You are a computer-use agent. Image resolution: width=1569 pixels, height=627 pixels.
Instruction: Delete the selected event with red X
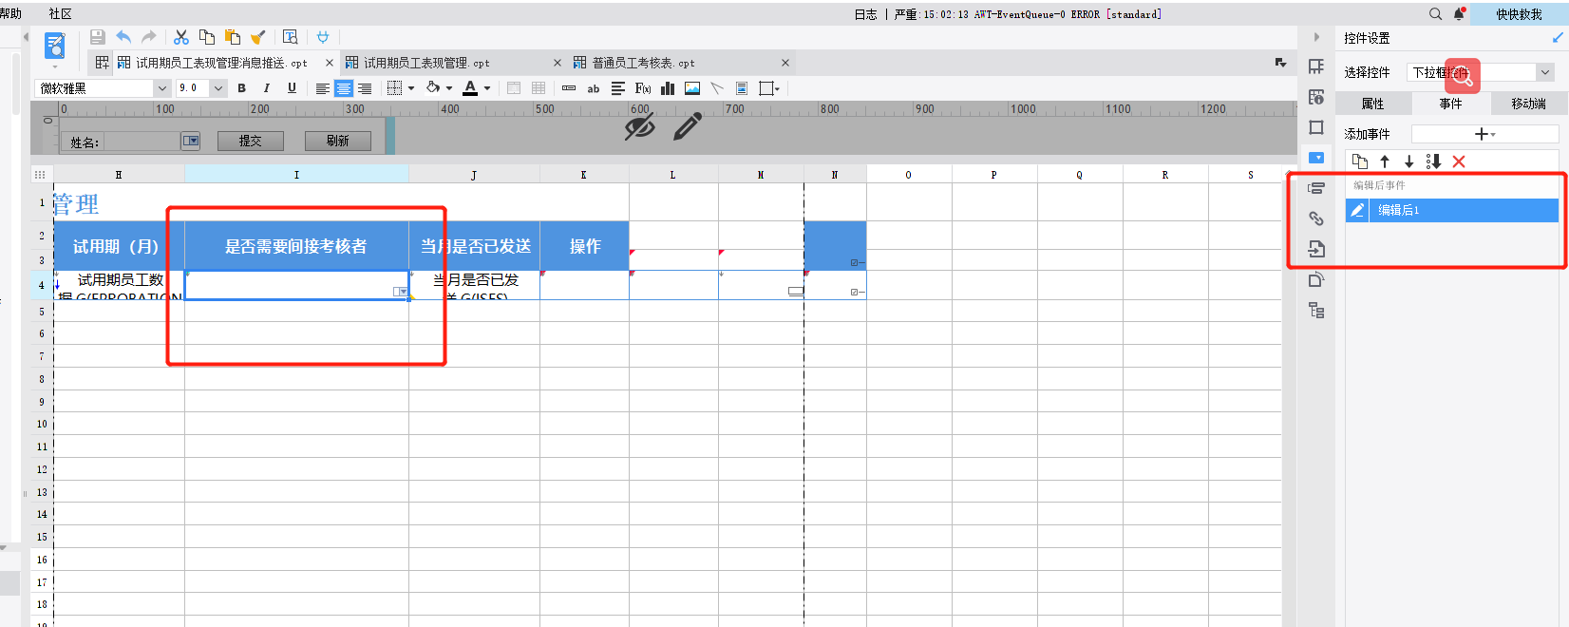1459,161
